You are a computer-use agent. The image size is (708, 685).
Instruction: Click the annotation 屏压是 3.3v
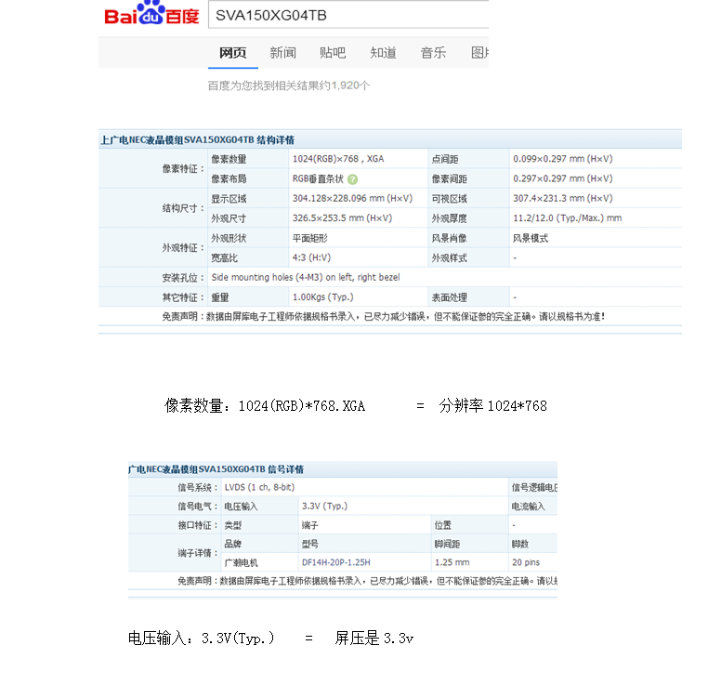click(x=374, y=638)
